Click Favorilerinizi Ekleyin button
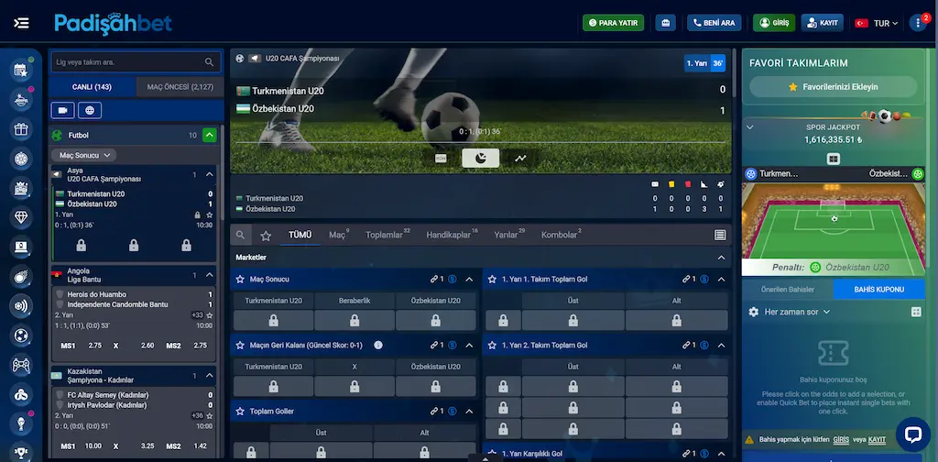Screen dimensions: 938x462 [x=833, y=87]
